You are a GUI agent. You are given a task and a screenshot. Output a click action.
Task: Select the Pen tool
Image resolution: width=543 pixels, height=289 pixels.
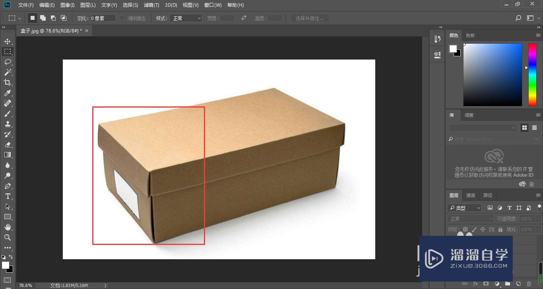[x=8, y=186]
